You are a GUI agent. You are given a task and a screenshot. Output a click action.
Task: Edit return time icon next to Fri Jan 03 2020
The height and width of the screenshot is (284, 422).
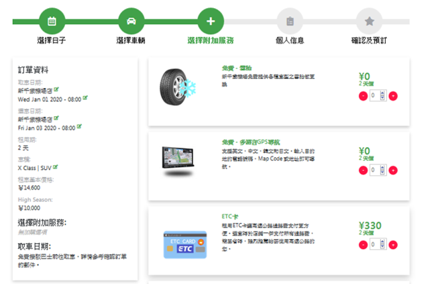point(79,126)
